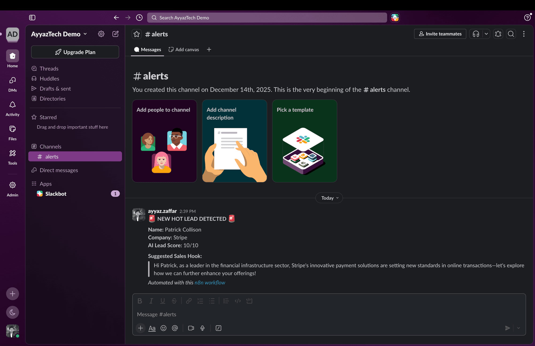Toggle italic formatting
Viewport: 535px width, 346px height.
point(151,301)
